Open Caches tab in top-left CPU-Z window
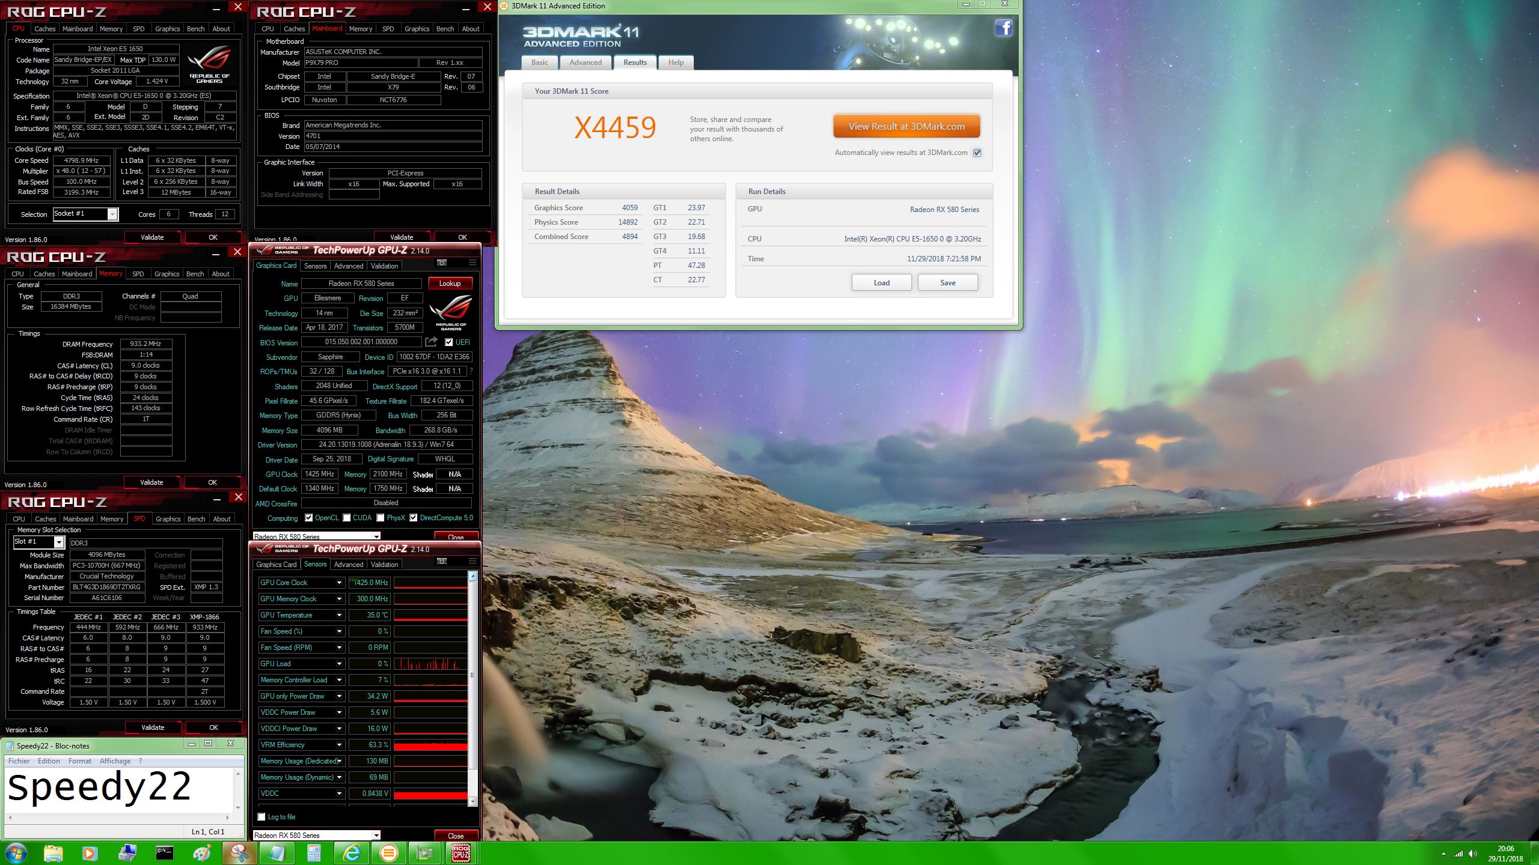 click(44, 29)
